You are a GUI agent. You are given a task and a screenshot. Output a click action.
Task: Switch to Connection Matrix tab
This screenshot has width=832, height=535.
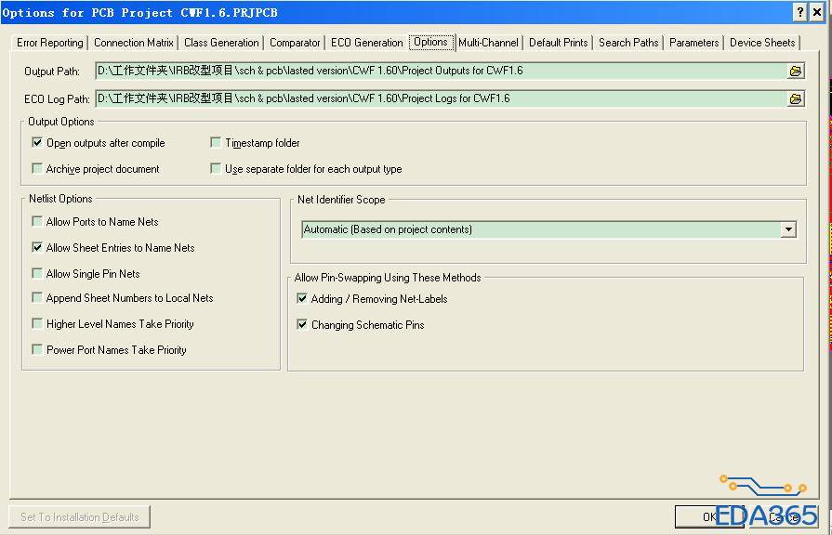point(134,43)
